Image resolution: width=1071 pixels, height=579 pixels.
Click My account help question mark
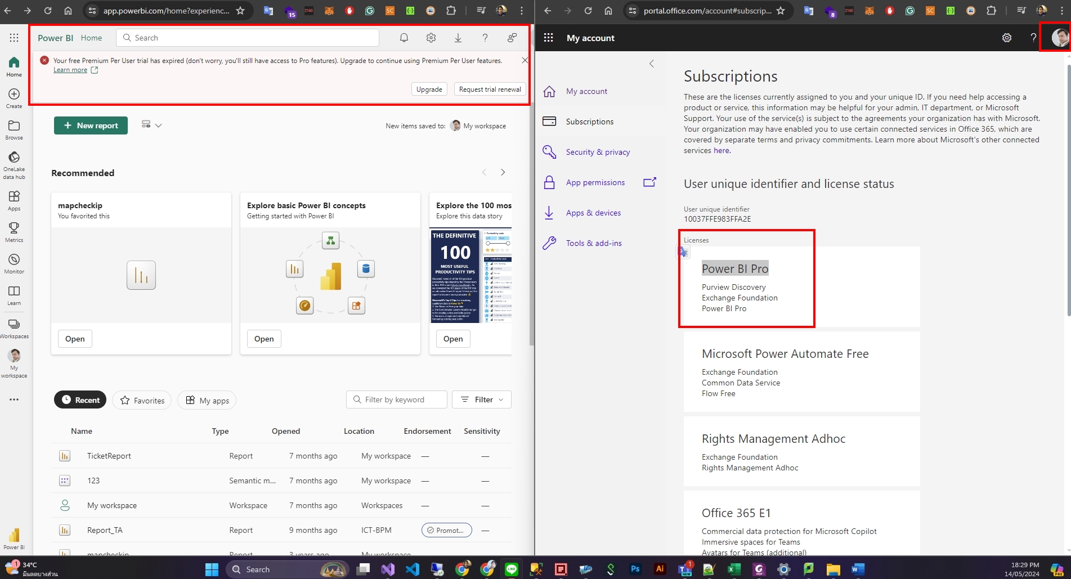pyautogui.click(x=1033, y=38)
